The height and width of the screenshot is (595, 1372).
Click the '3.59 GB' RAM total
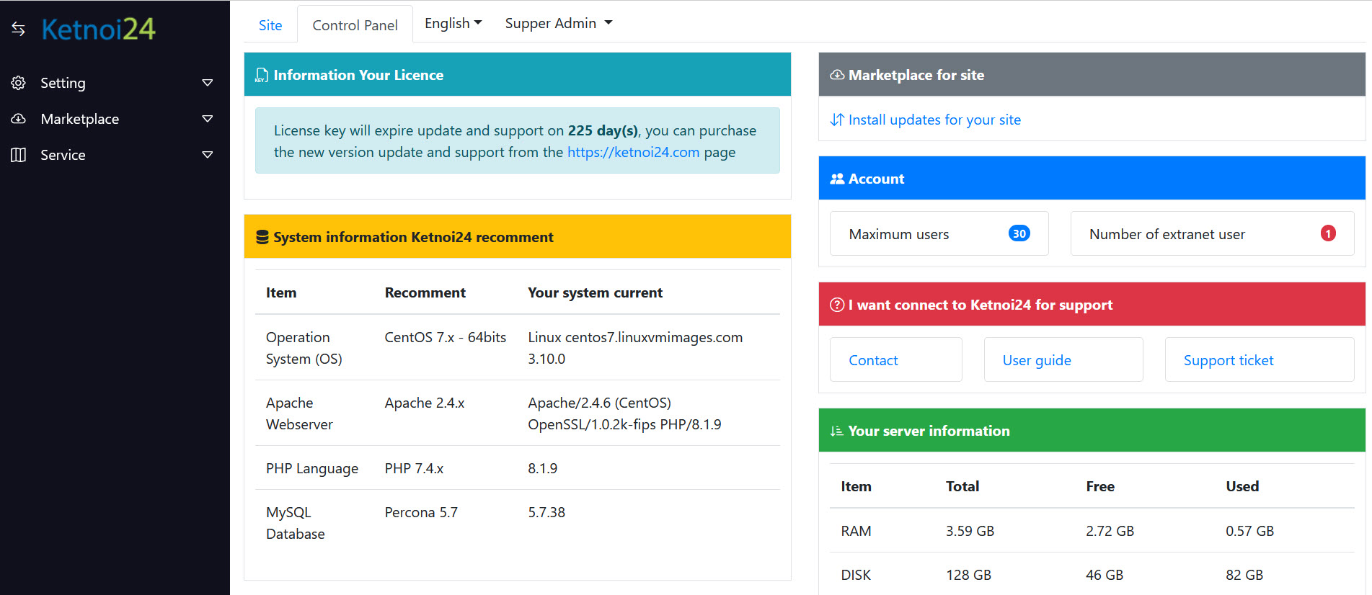coord(970,531)
